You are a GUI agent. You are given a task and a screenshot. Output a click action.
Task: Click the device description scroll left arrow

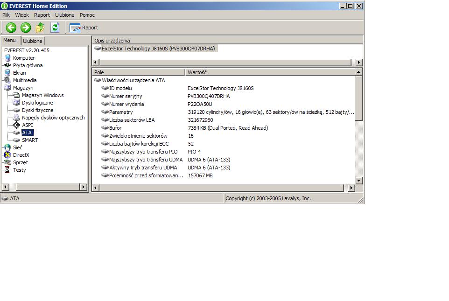[x=96, y=62]
